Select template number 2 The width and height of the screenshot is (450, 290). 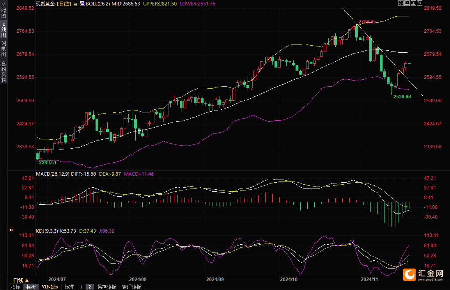(90, 287)
